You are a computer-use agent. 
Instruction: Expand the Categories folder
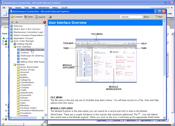(18, 80)
